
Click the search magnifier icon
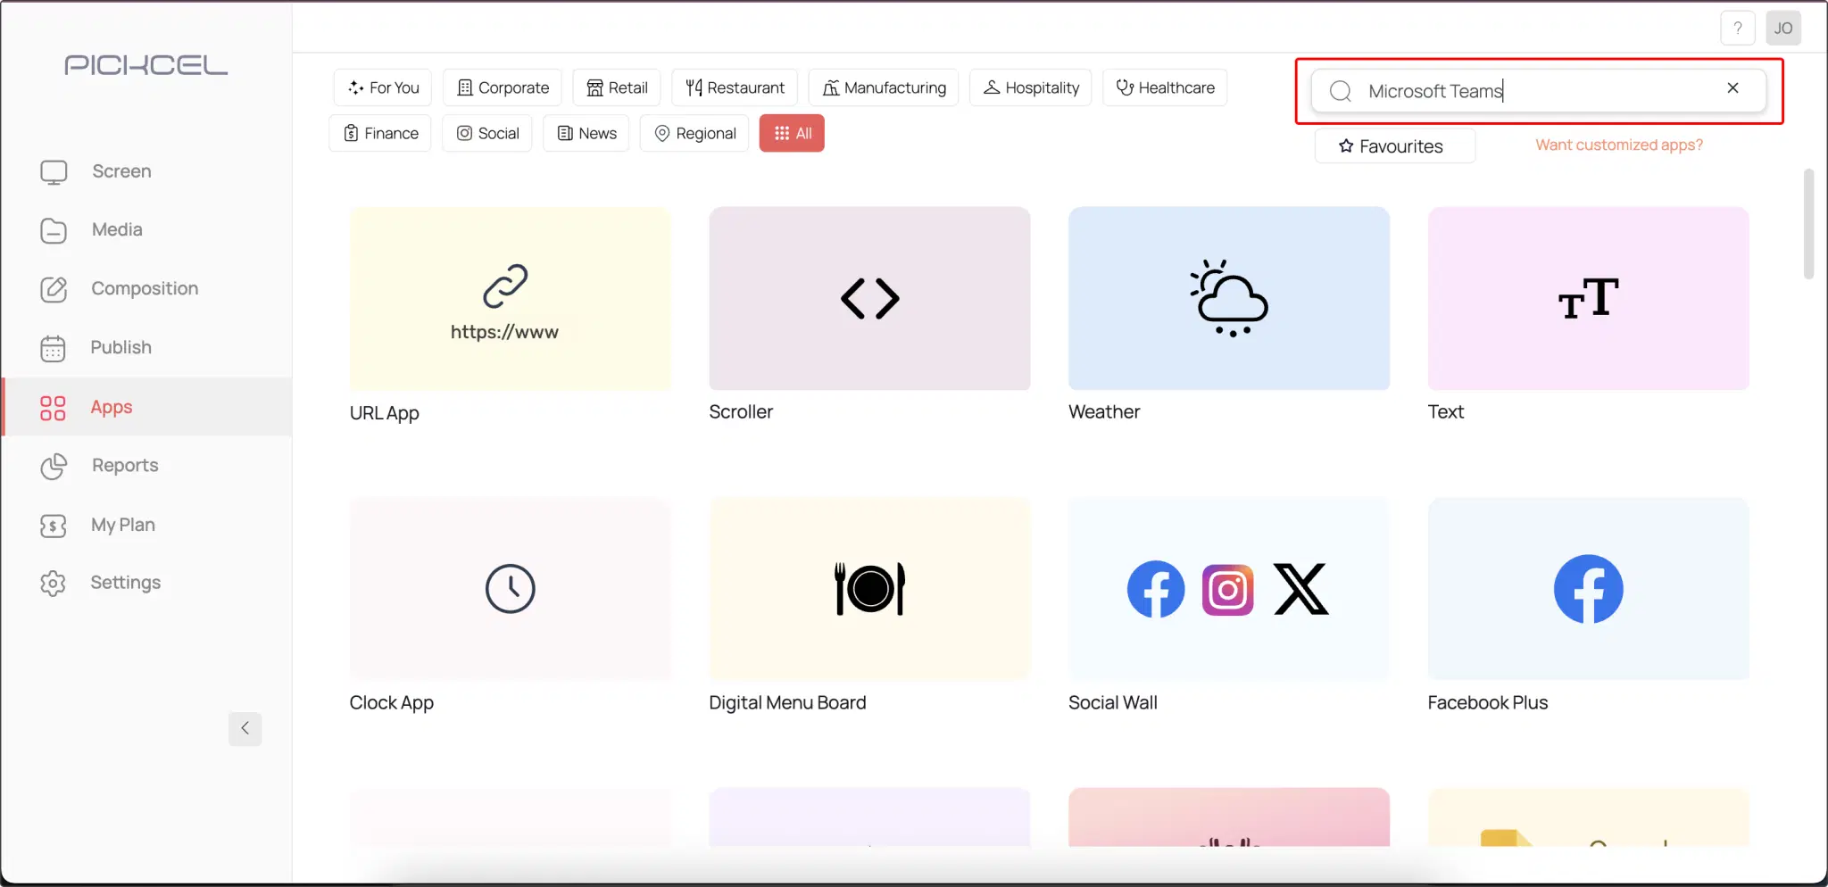click(x=1340, y=91)
